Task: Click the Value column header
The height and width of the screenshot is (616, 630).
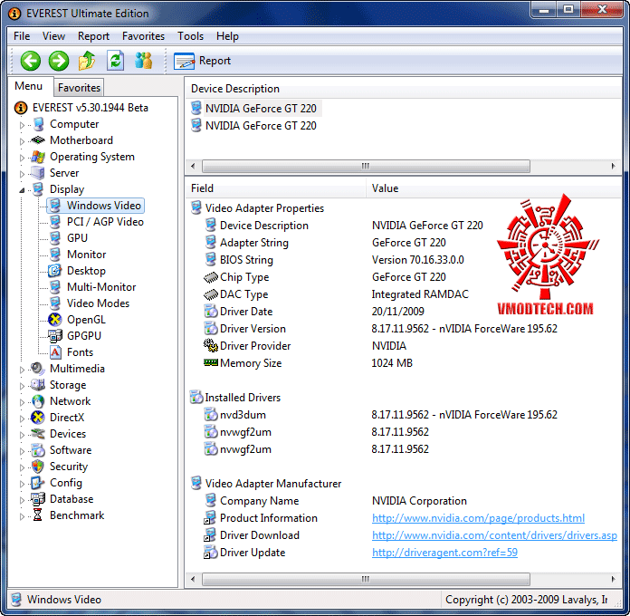Action: [x=493, y=188]
